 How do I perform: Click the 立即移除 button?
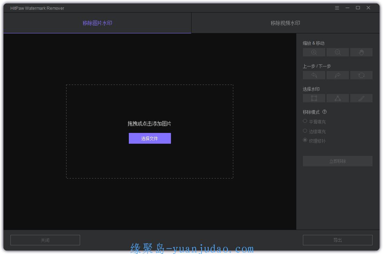(x=338, y=161)
